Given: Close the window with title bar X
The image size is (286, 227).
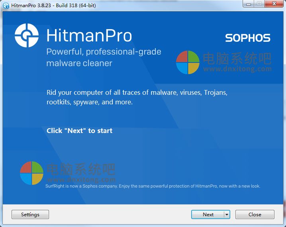Looking at the screenshot, I should 274,4.
